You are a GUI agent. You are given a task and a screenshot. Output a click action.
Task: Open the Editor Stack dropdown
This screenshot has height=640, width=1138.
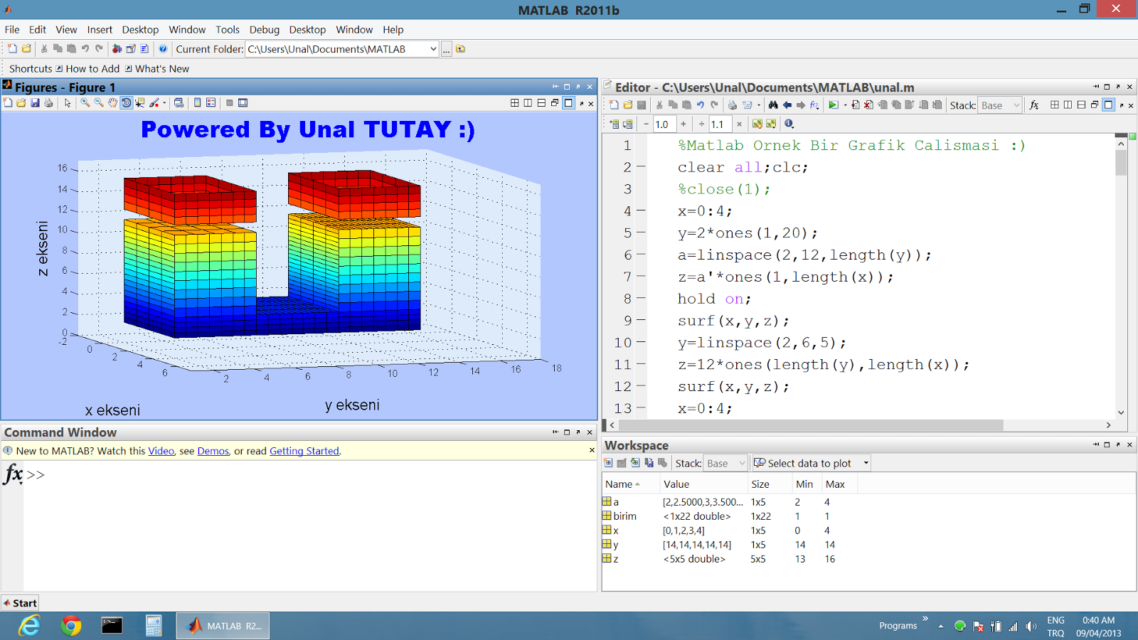tap(1000, 105)
